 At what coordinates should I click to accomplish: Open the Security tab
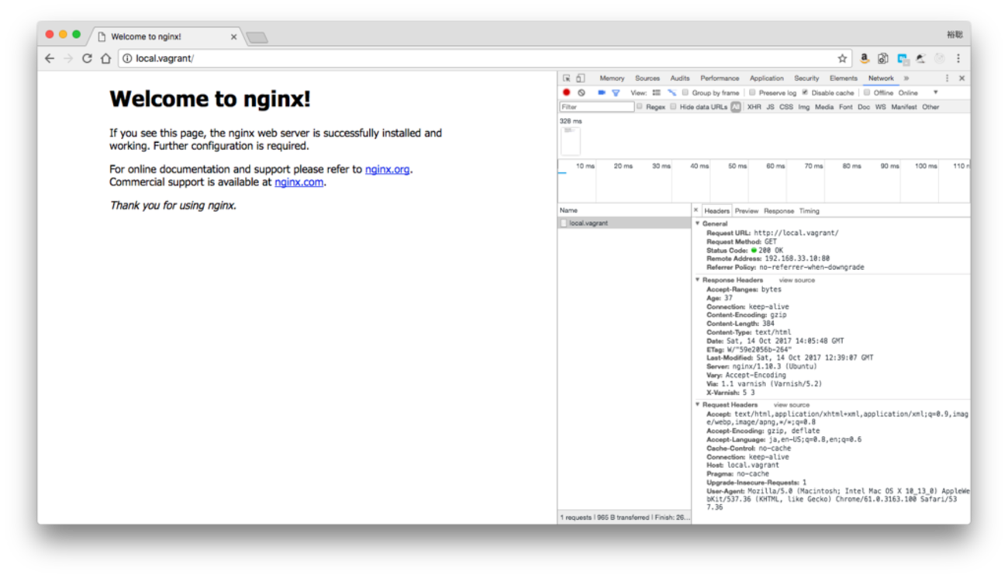coord(806,78)
